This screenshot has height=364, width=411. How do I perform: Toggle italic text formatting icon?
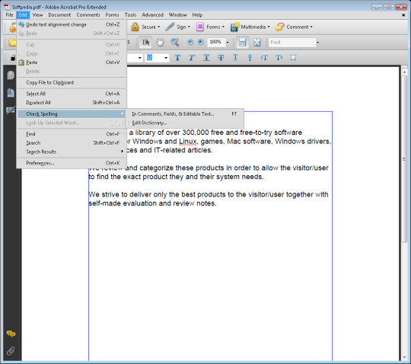pos(192,58)
